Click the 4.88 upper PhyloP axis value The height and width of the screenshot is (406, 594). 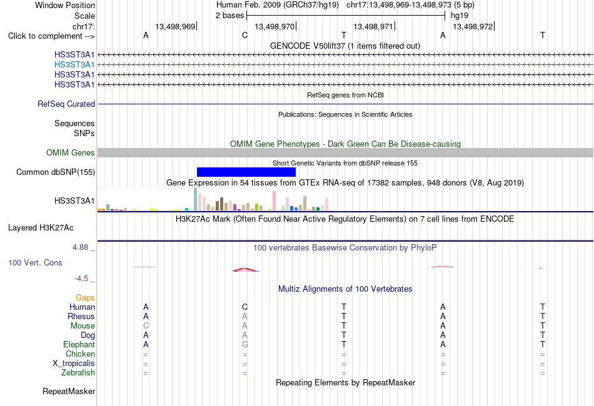click(80, 247)
